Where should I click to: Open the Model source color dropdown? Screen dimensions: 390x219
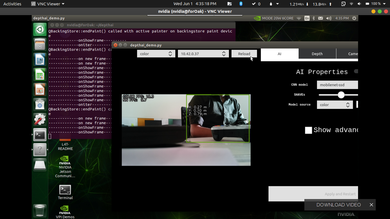tap(335, 105)
